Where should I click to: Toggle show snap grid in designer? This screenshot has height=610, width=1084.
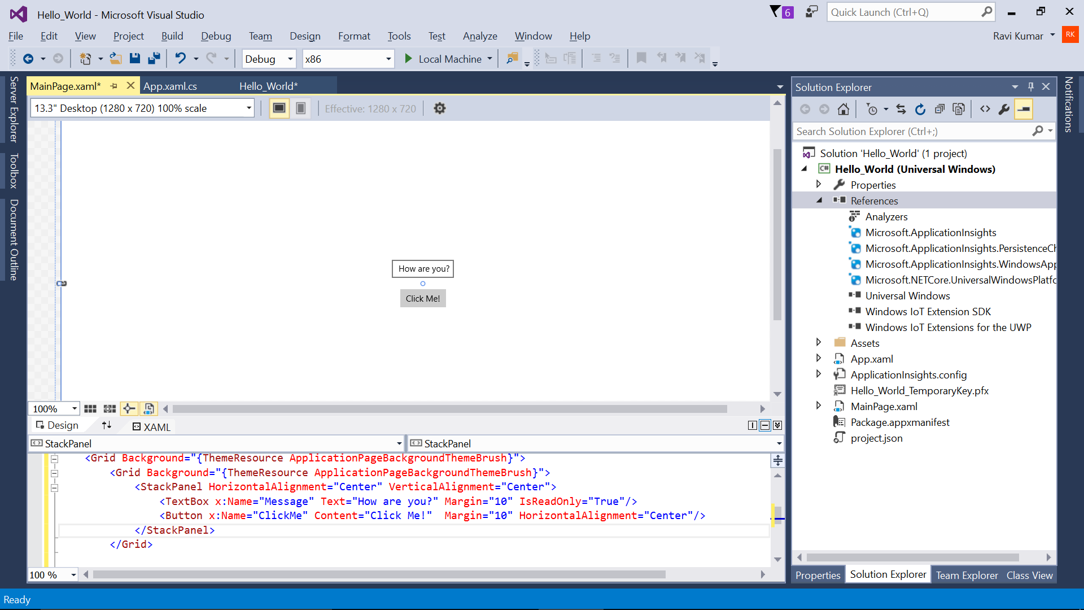pos(90,408)
